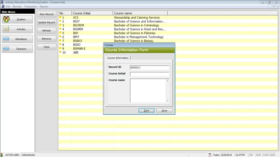
Task: Switch to the Course Information tab
Action: 118,58
